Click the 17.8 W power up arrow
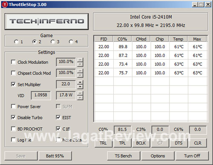This screenshot has height=165, width=213. coord(80,94)
